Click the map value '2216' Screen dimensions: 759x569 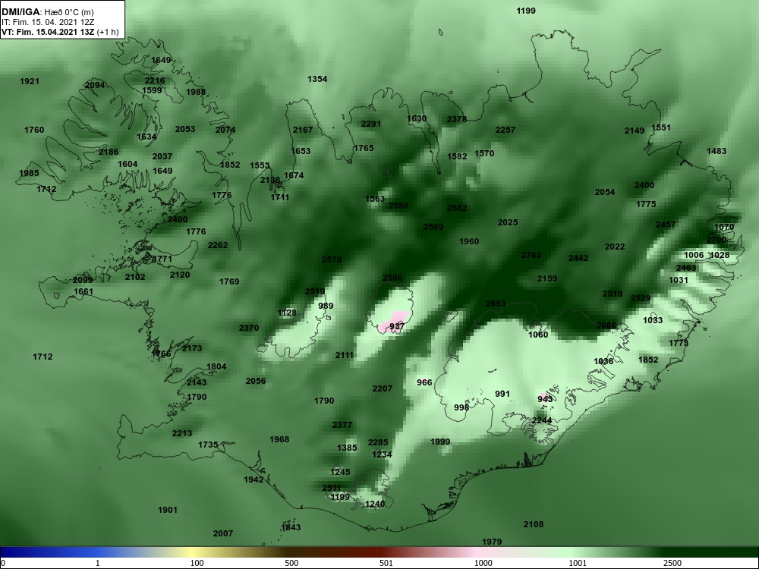tap(155, 81)
